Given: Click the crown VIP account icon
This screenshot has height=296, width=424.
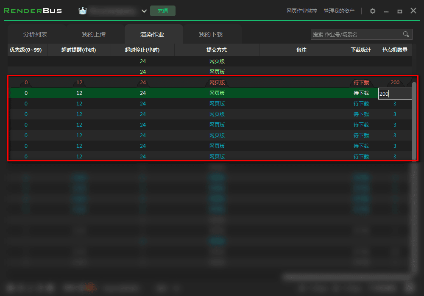Looking at the screenshot, I should (83, 11).
